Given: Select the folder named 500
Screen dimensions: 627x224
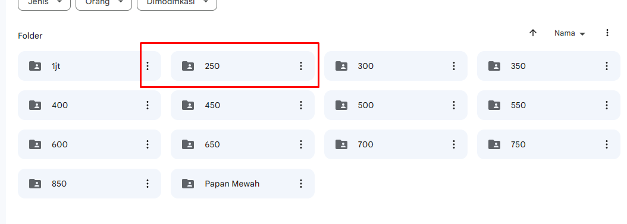Looking at the screenshot, I should 396,105.
